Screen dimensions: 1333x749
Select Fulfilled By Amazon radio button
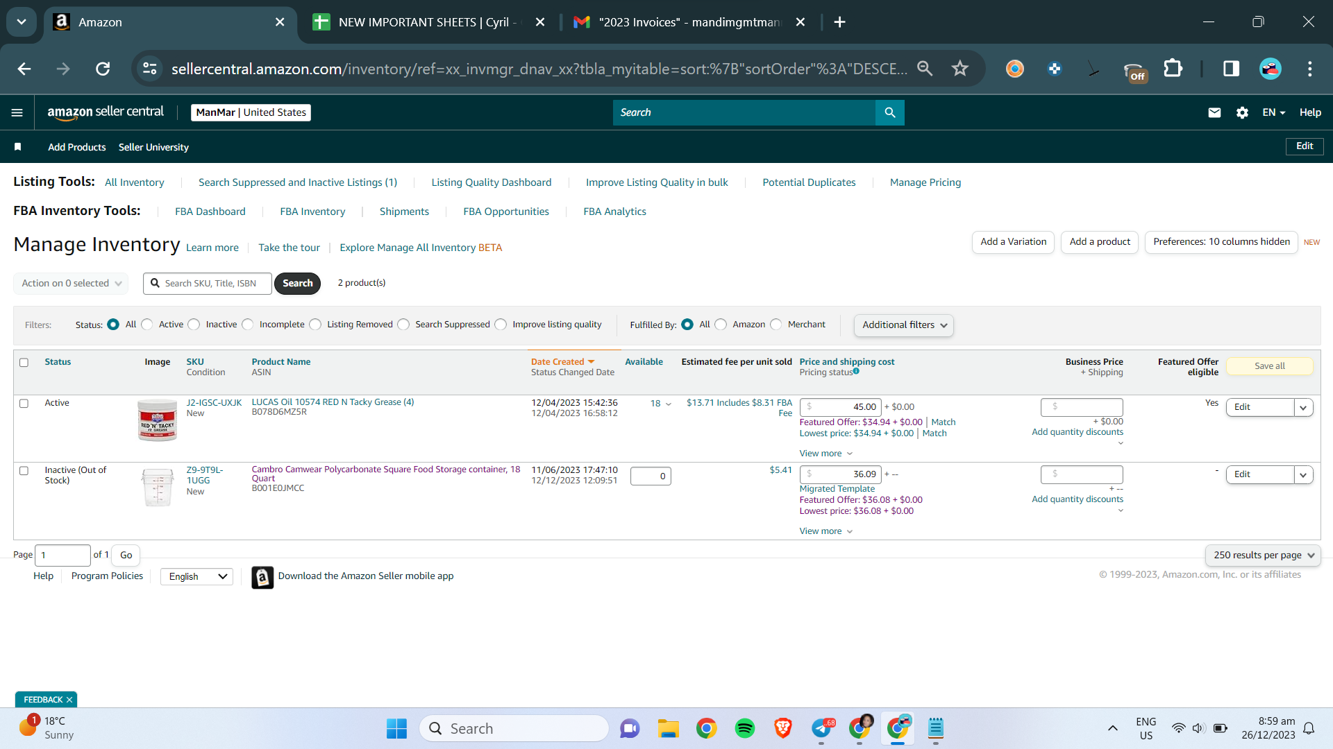[x=721, y=325]
